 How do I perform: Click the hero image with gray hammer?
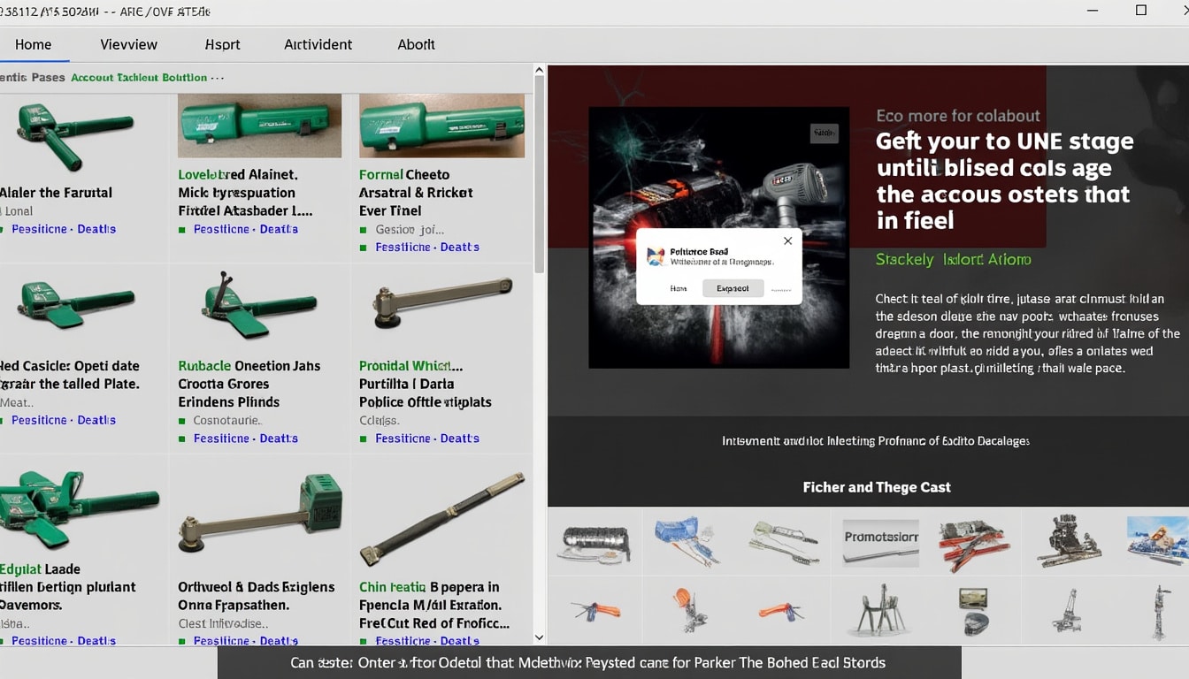click(718, 237)
